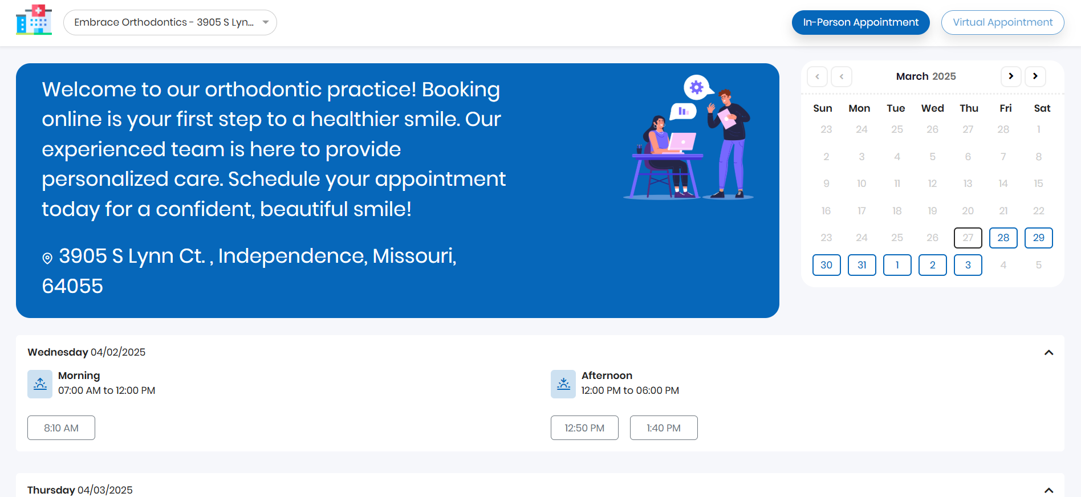The height and width of the screenshot is (497, 1081).
Task: Go to next month in calendar
Action: point(1011,76)
